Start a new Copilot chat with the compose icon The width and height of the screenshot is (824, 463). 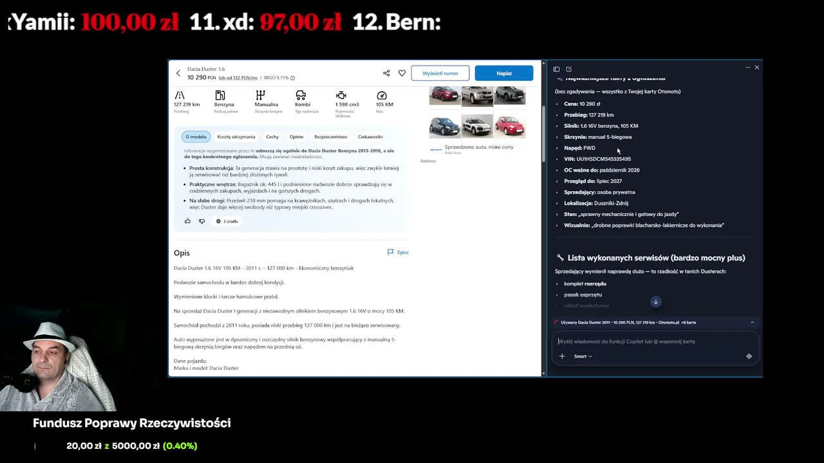point(568,69)
